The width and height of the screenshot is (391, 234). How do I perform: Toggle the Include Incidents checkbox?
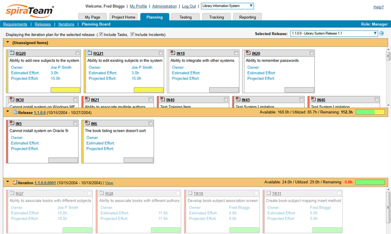[132, 34]
